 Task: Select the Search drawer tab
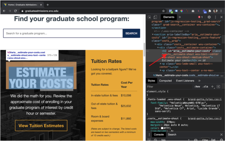point(172,134)
